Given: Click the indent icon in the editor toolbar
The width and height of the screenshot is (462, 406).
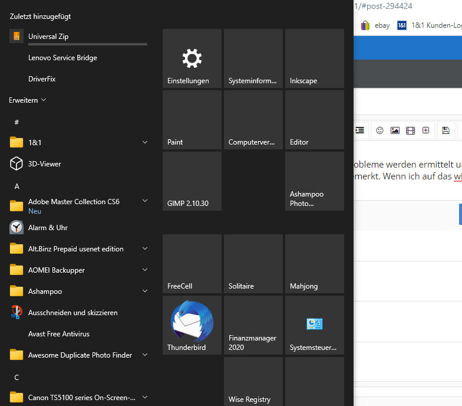Looking at the screenshot, I should click(x=359, y=130).
